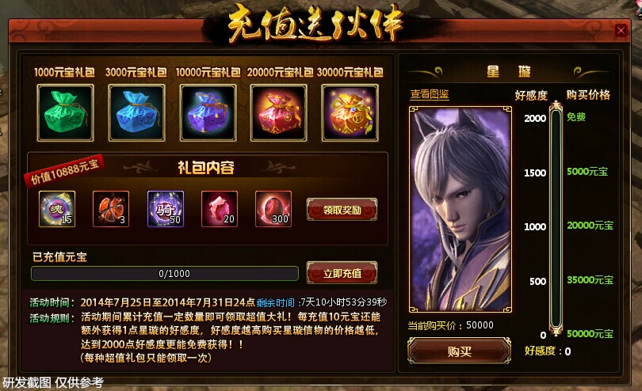Click the 星璇 character portrait
The height and width of the screenshot is (391, 642).
point(460,210)
